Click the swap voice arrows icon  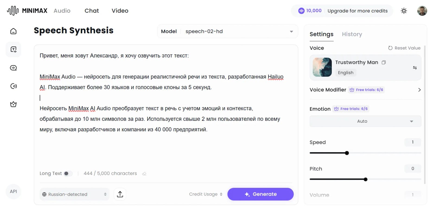point(415,68)
